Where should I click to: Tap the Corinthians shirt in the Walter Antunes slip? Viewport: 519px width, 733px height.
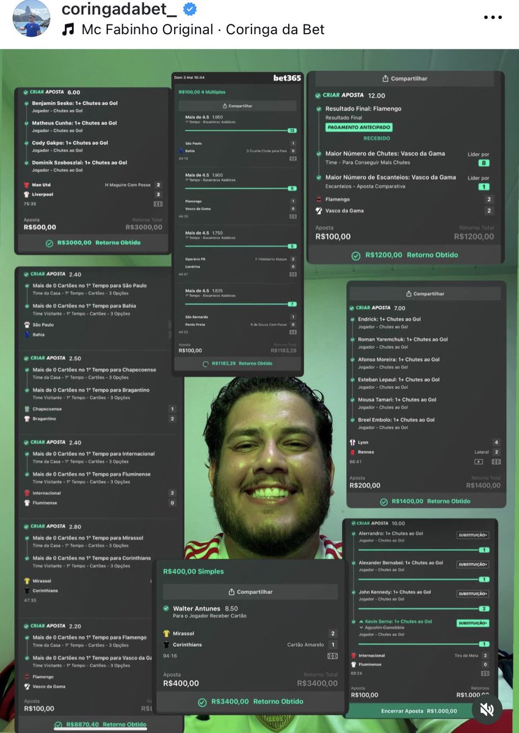[166, 645]
